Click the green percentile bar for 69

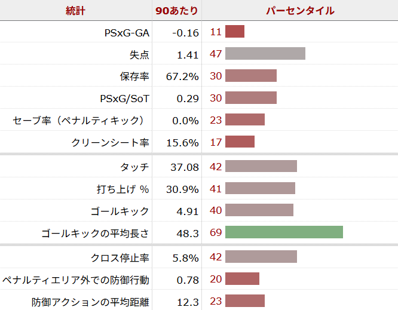[x=284, y=232]
